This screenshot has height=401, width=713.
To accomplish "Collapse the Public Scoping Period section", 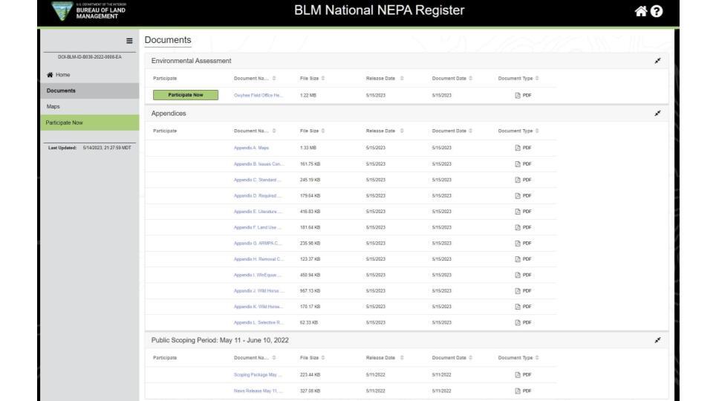I will 657,340.
